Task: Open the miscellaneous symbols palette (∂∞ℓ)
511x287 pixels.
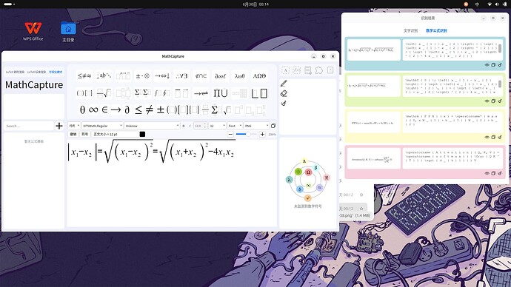Action: click(x=220, y=75)
